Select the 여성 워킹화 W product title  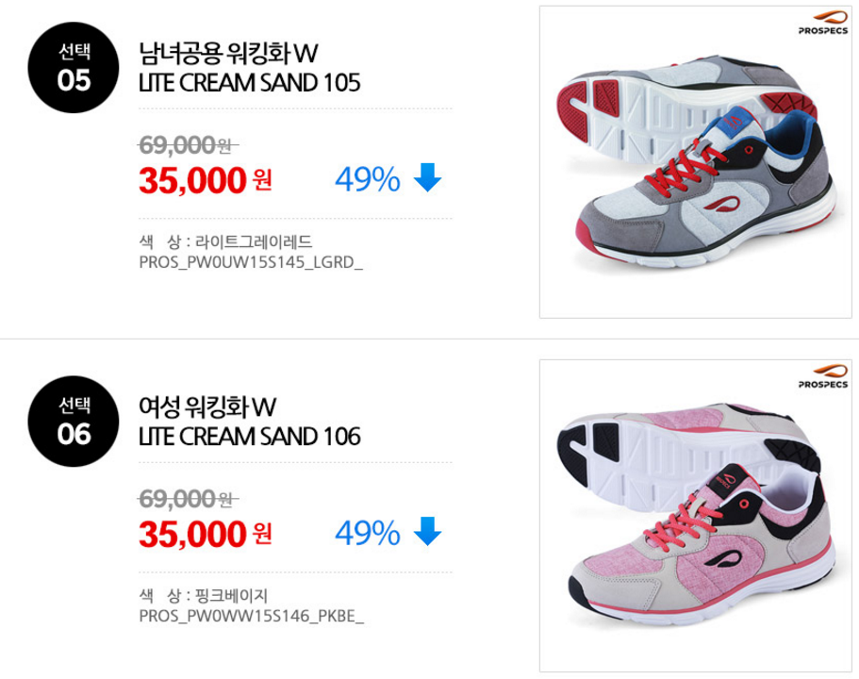click(x=207, y=407)
